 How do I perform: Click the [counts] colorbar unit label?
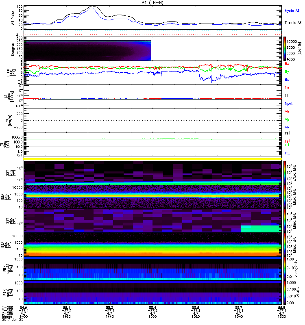point(299,49)
